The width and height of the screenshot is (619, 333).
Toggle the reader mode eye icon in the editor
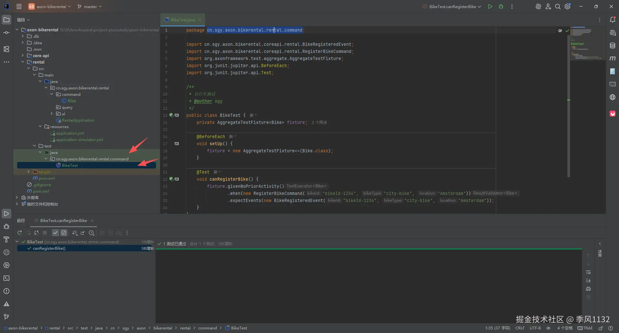click(x=560, y=31)
